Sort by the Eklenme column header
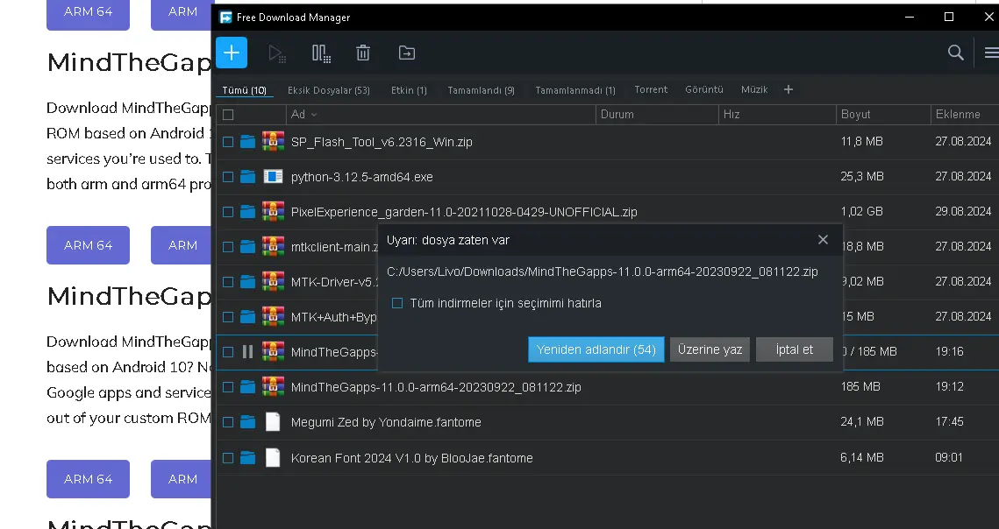The width and height of the screenshot is (999, 529). [965, 115]
